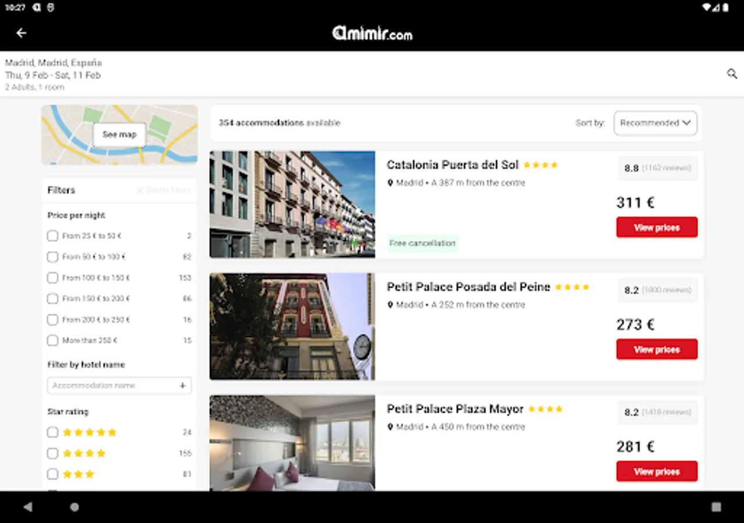Tap Android home circle button

point(74,507)
